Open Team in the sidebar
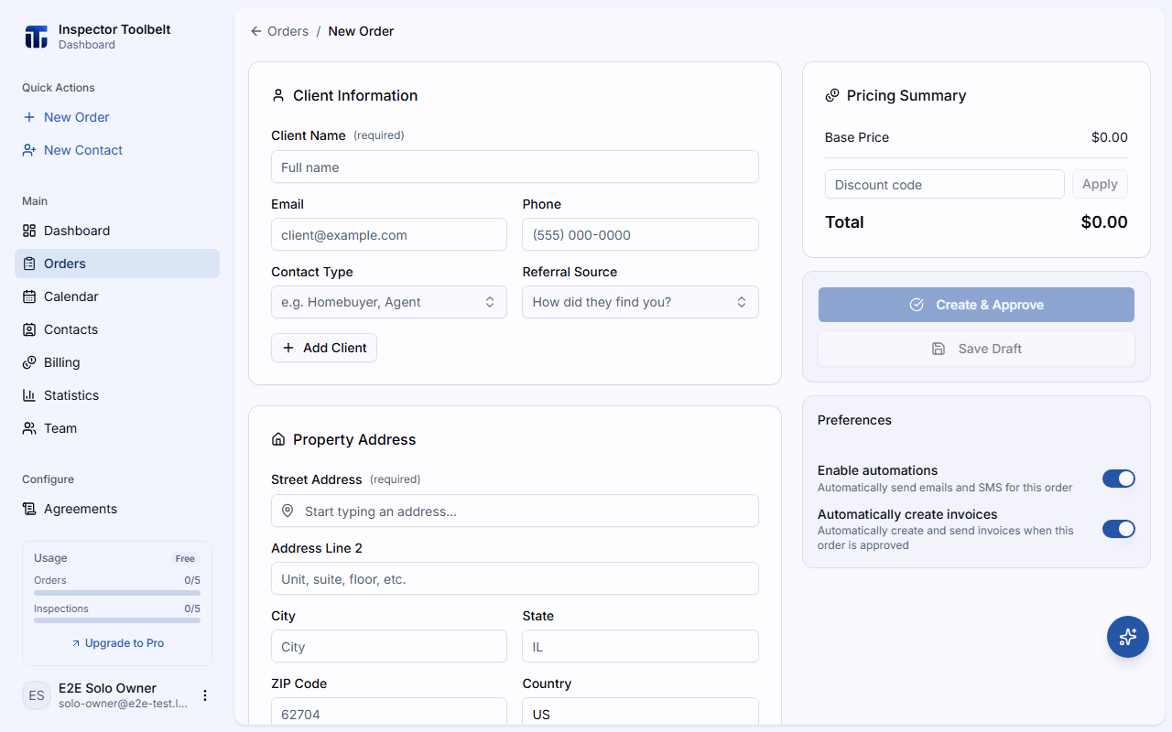This screenshot has width=1172, height=732. pyautogui.click(x=117, y=428)
